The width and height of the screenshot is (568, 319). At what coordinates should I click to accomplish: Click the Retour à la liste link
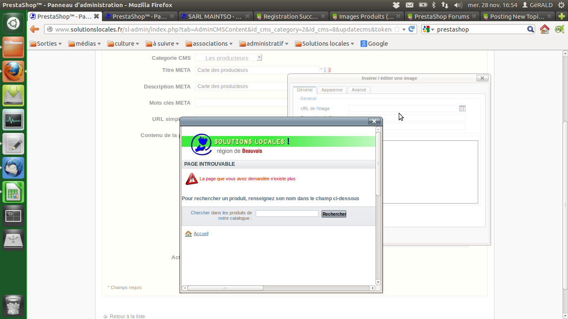point(127,317)
